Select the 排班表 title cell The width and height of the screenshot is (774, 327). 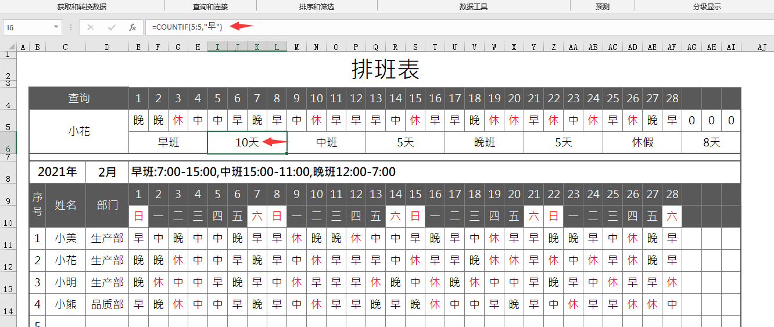385,70
